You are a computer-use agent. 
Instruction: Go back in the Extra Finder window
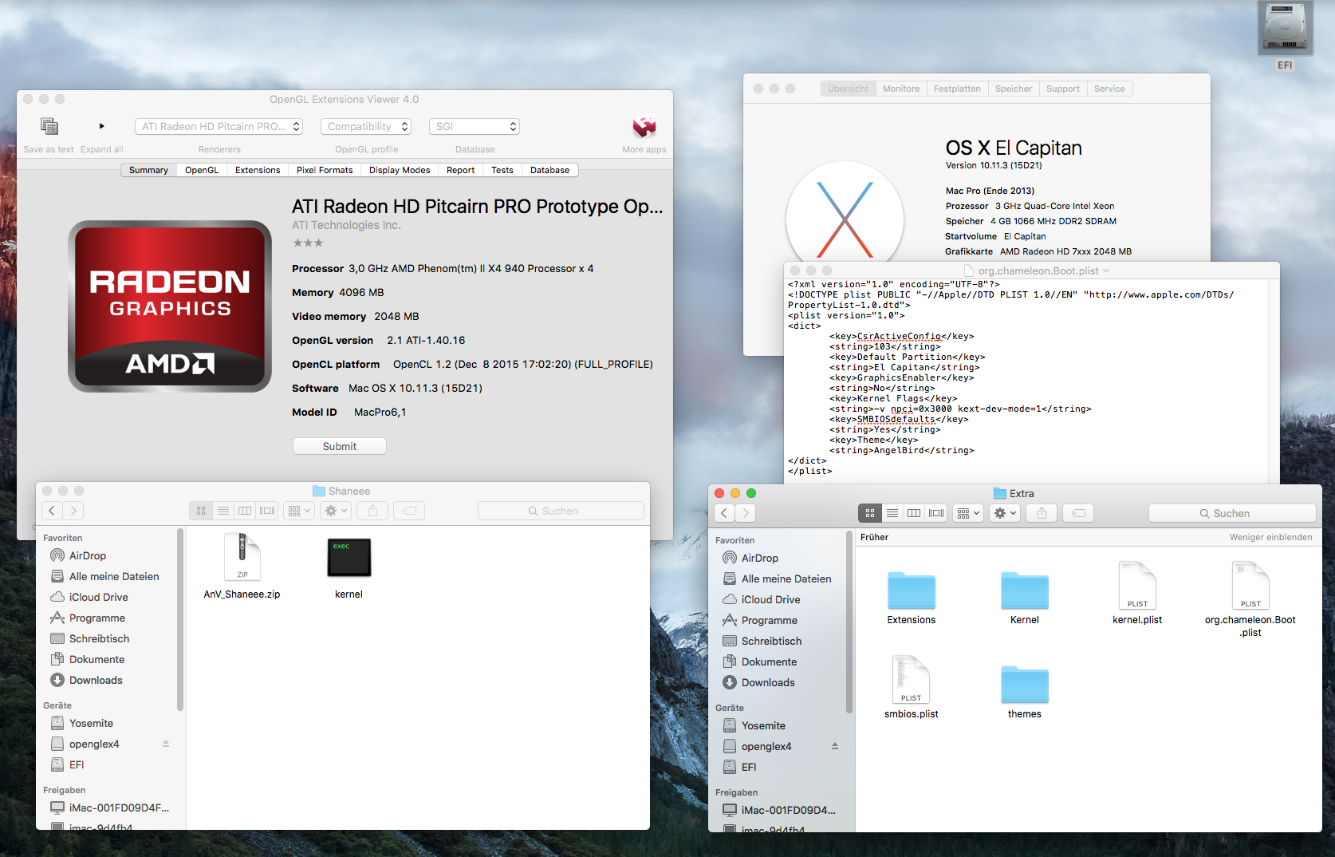pos(724,513)
